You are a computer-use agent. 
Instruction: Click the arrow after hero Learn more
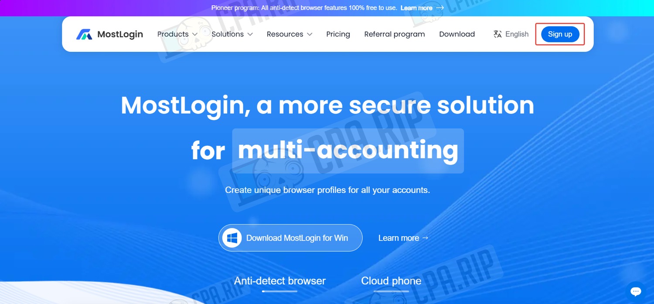point(426,238)
